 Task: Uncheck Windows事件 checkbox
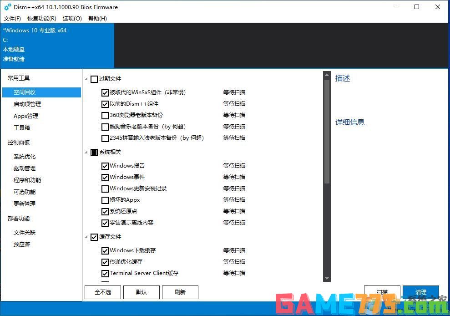(105, 177)
